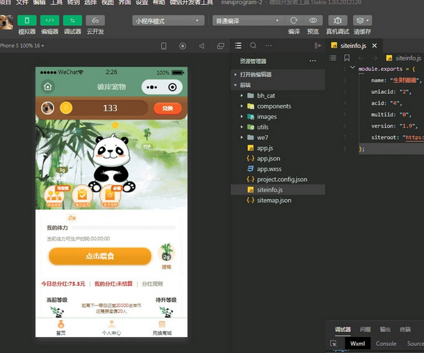This screenshot has height=353, width=424.
Task: Open the dividend rules (分红规则) link
Action: (152, 284)
